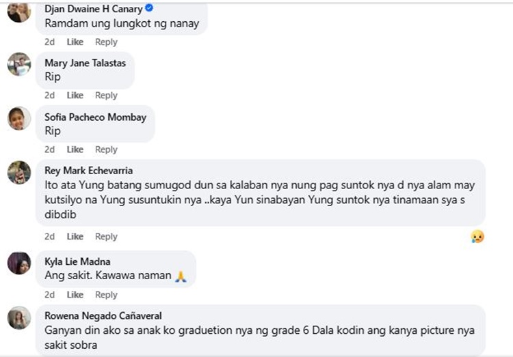Reply to Sofia Pacheco Mombay's comment
This screenshot has height=357, width=513.
click(106, 149)
